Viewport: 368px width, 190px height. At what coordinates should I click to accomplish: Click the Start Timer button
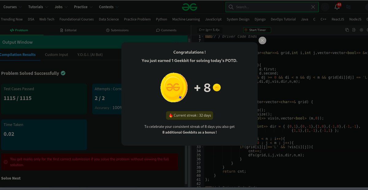pos(257,30)
